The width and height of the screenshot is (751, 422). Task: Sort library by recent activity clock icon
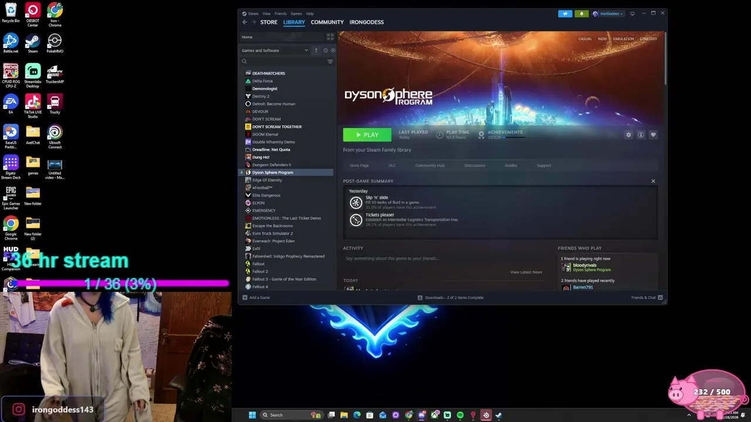click(326, 50)
